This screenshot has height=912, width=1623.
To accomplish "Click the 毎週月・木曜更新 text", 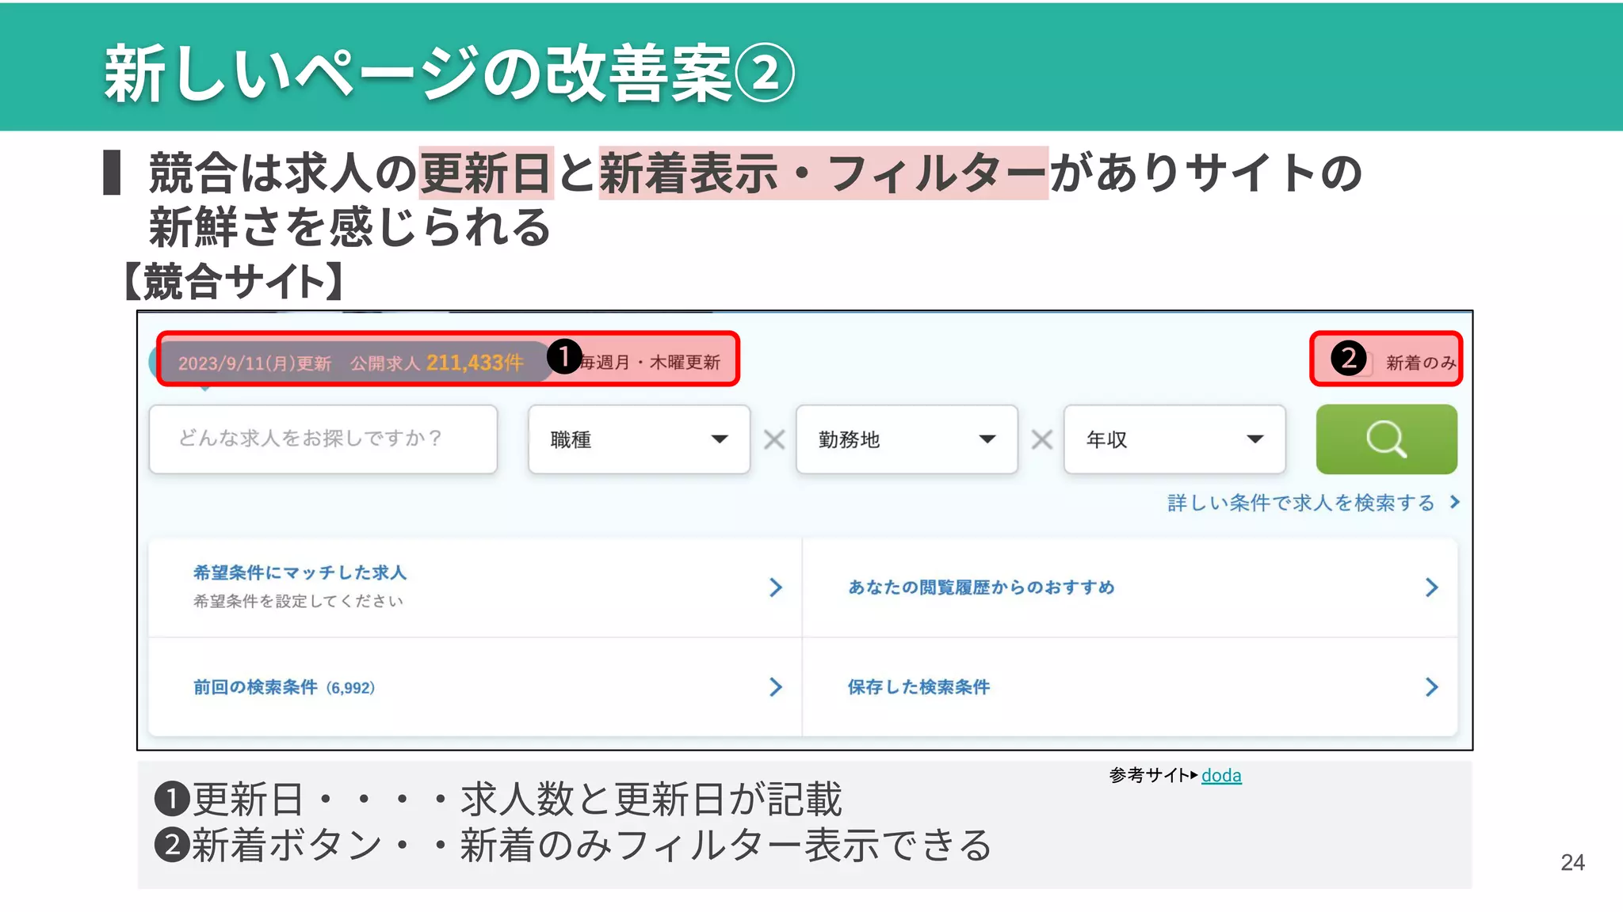I will 651,363.
